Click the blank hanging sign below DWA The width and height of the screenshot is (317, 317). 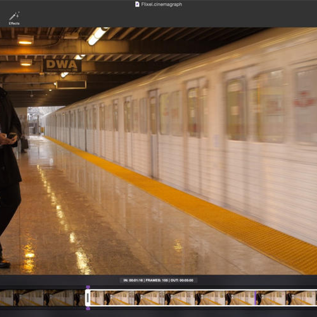(x=71, y=85)
